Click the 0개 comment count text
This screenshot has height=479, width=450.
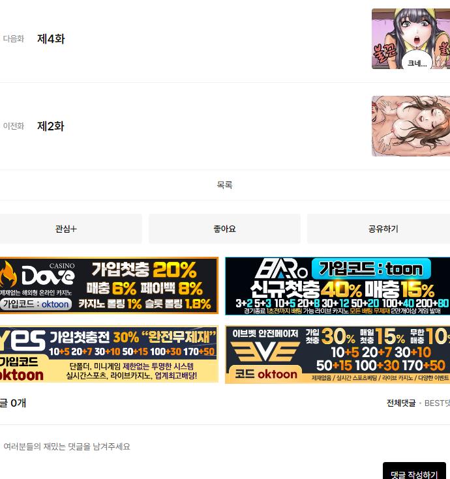18,403
